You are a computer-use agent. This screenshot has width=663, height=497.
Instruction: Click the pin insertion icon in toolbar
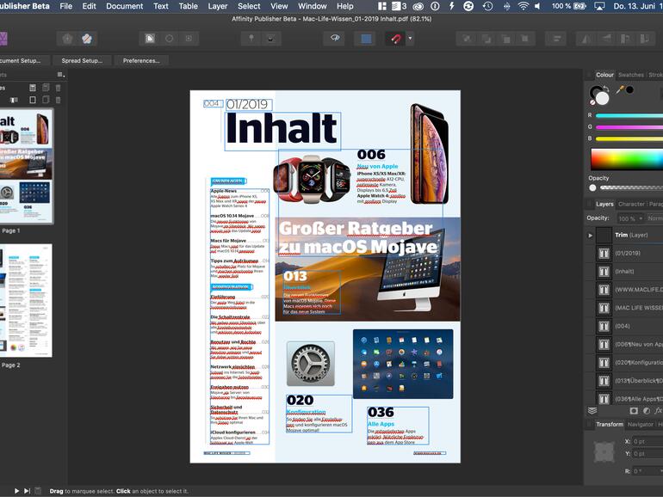(x=251, y=39)
